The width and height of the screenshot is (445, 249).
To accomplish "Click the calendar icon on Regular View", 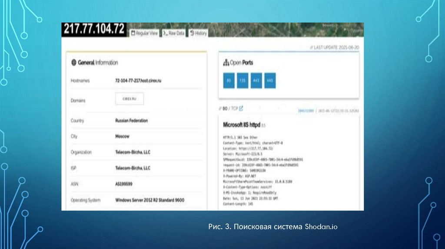I will pos(133,33).
